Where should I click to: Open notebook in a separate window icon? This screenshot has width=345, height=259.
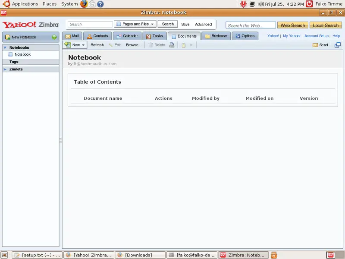pyautogui.click(x=338, y=45)
